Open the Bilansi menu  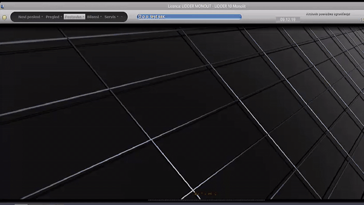93,17
